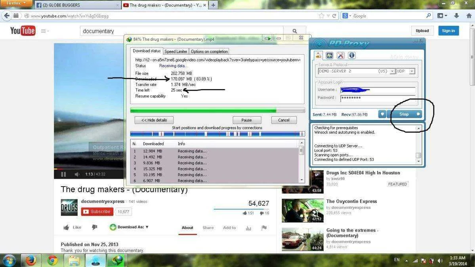Screen dimensions: 475x267
Task: Click the heart icon beside Stop button
Action: tap(382, 114)
